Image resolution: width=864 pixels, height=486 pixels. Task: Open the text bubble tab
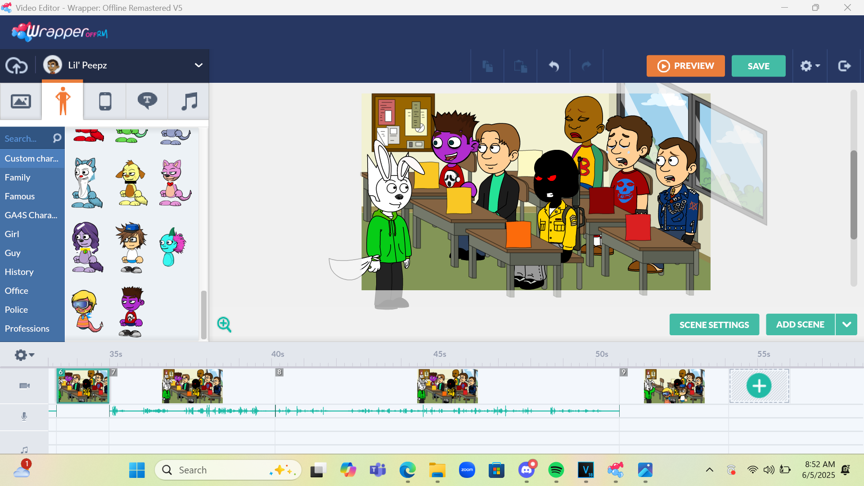click(x=147, y=101)
